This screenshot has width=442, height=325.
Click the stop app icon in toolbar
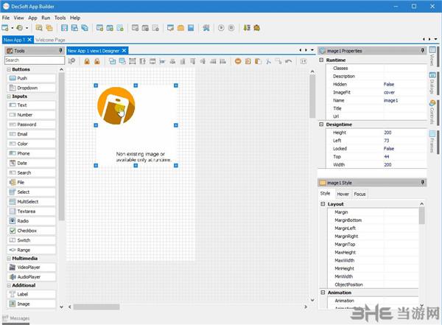click(231, 28)
